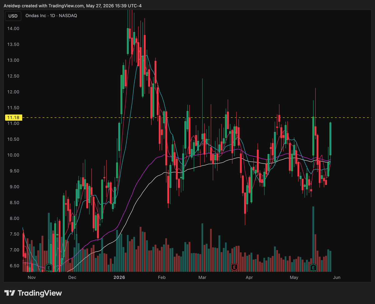
Task: Click the 10.50 price axis label
Action: click(x=13, y=139)
